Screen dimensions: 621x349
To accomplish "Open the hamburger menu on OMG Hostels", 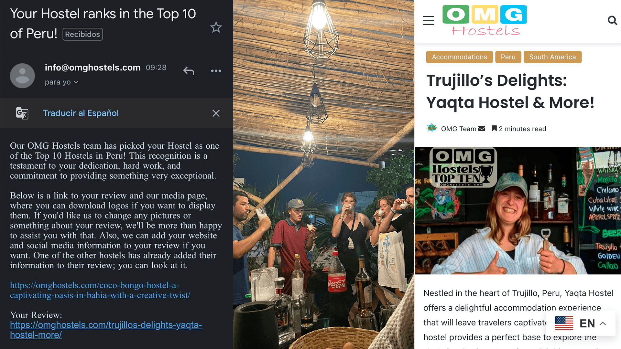I will click(428, 21).
